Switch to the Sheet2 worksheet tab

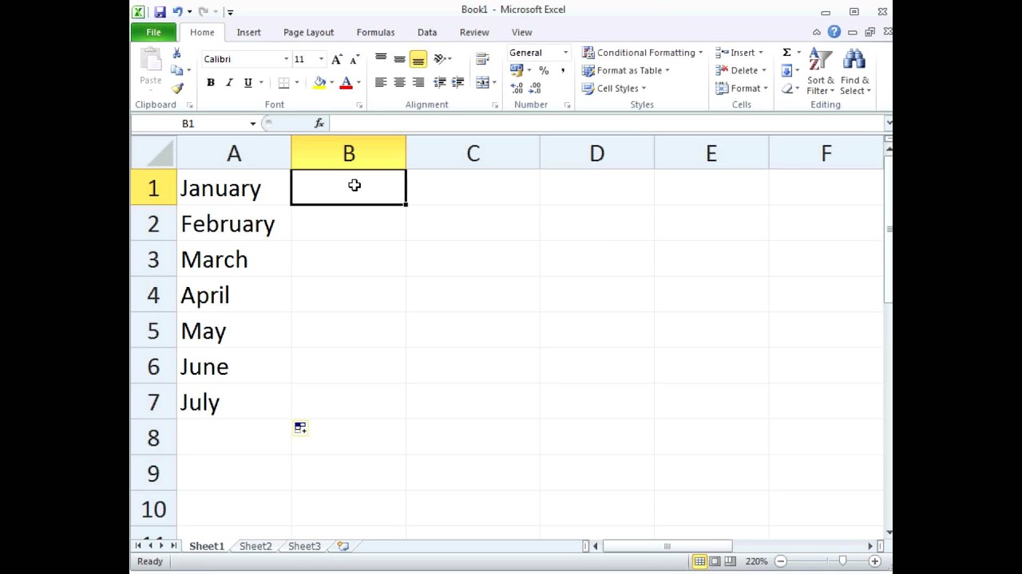[255, 546]
